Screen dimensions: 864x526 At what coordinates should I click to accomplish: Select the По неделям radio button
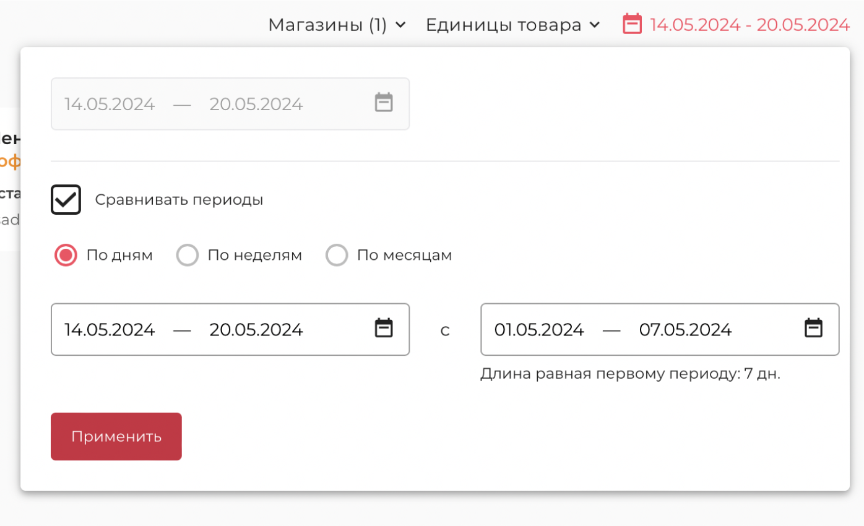[x=188, y=255]
